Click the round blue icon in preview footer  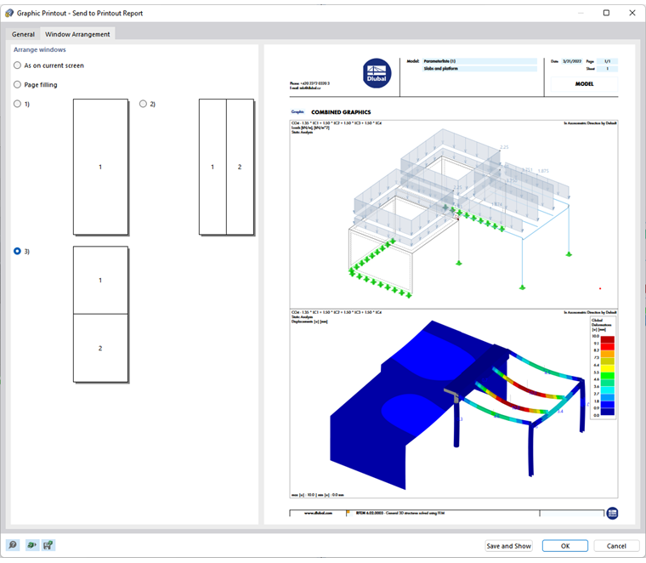pyautogui.click(x=612, y=513)
